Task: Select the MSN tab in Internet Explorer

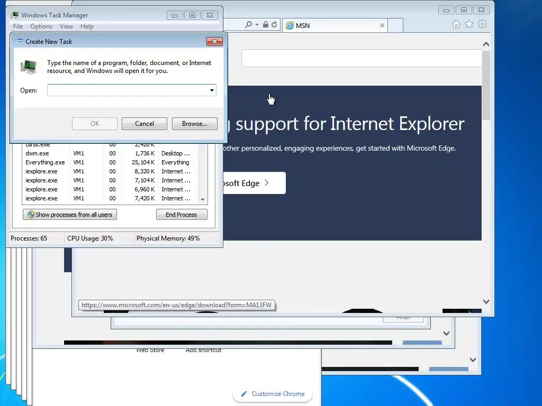Action: click(x=335, y=25)
